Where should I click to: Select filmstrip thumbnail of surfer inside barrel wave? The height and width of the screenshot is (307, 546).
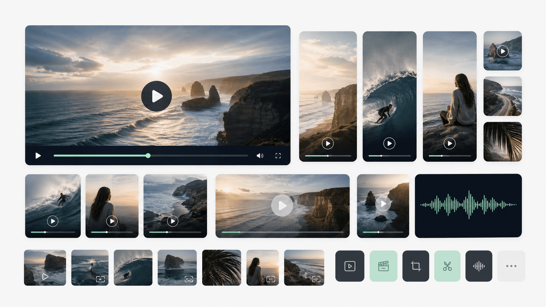133,268
